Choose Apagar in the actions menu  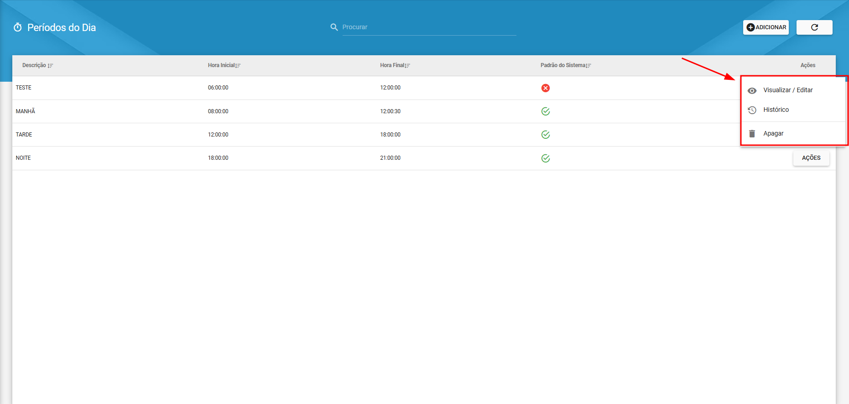pyautogui.click(x=793, y=134)
